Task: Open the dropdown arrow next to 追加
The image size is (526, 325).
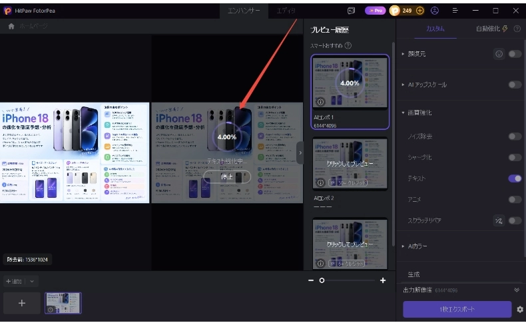Action: [x=32, y=282]
